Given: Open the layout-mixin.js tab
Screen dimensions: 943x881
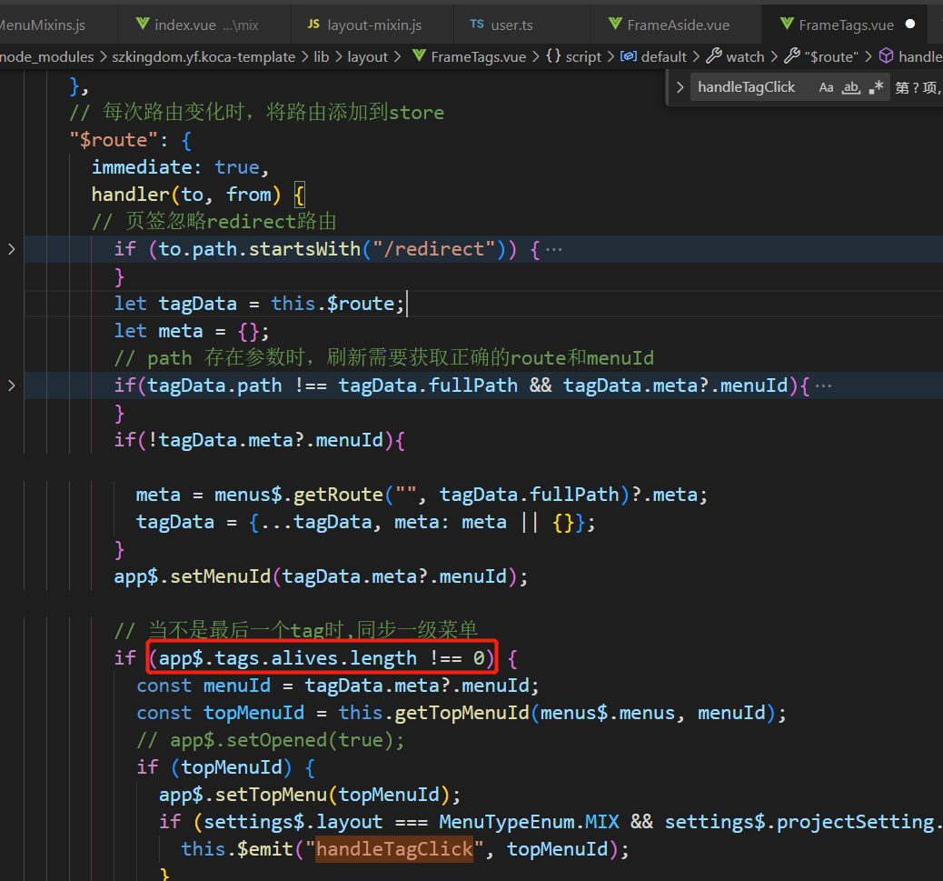Looking at the screenshot, I should (x=373, y=25).
